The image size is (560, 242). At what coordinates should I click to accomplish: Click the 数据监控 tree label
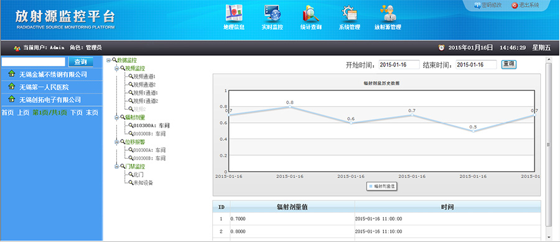tap(127, 60)
